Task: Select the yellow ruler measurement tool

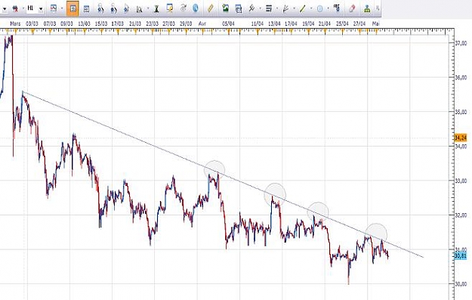Action: [x=211, y=8]
